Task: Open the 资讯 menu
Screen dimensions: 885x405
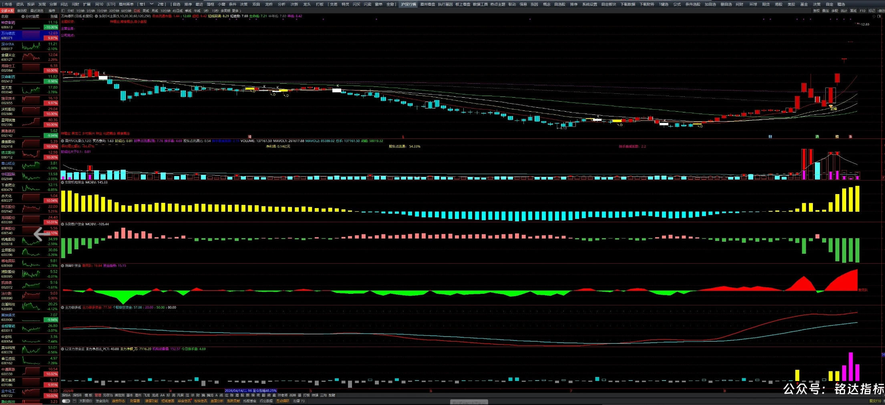Action: [20, 4]
